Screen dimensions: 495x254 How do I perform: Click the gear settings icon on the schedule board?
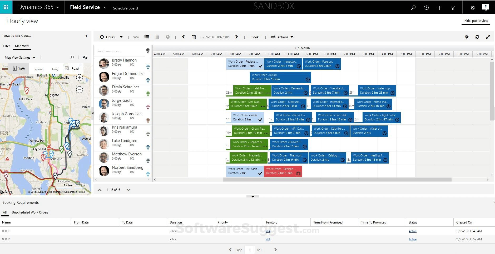(467, 37)
